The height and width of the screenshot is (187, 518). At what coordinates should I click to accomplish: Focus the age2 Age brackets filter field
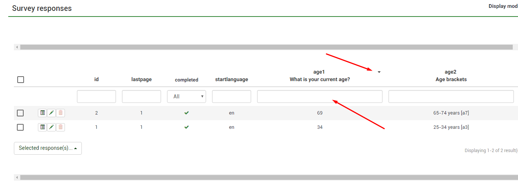[451, 97]
